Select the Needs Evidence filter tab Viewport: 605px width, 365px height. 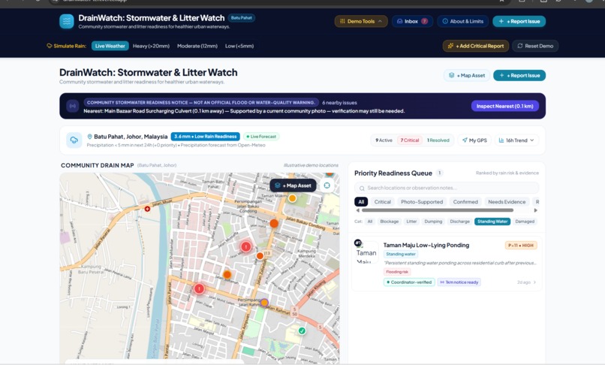507,201
